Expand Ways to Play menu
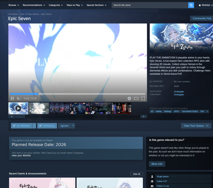 coord(75,5)
